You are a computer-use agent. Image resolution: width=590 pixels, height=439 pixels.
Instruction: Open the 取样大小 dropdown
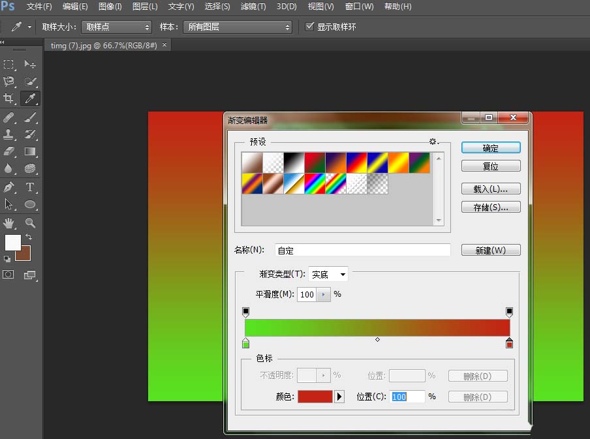116,27
